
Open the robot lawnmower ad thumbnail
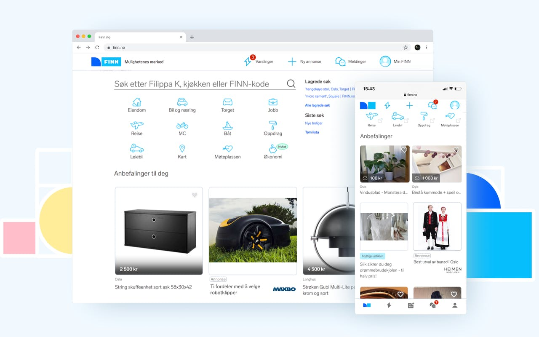click(x=253, y=230)
